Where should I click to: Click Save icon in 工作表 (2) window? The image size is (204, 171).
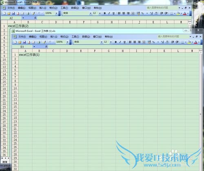click(x=13, y=13)
